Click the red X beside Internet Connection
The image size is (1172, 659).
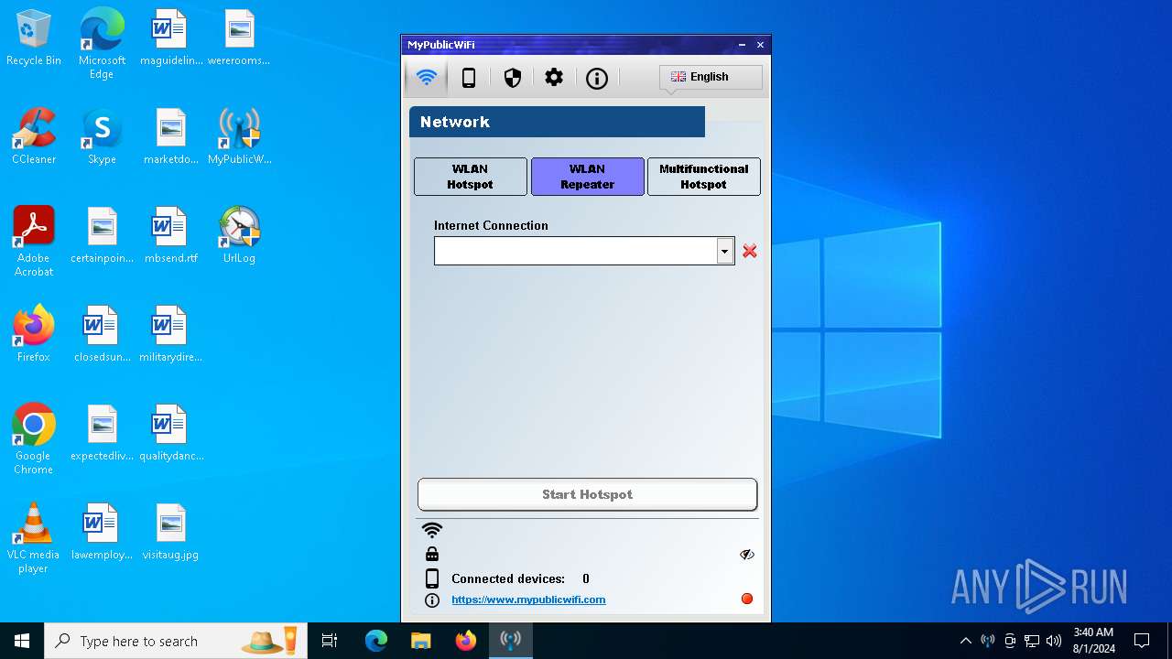coord(750,251)
